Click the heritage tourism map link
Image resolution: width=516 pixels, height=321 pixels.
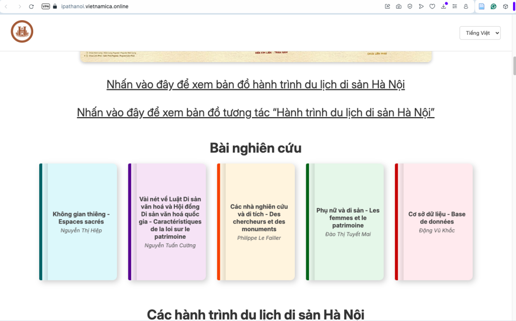pos(255,84)
